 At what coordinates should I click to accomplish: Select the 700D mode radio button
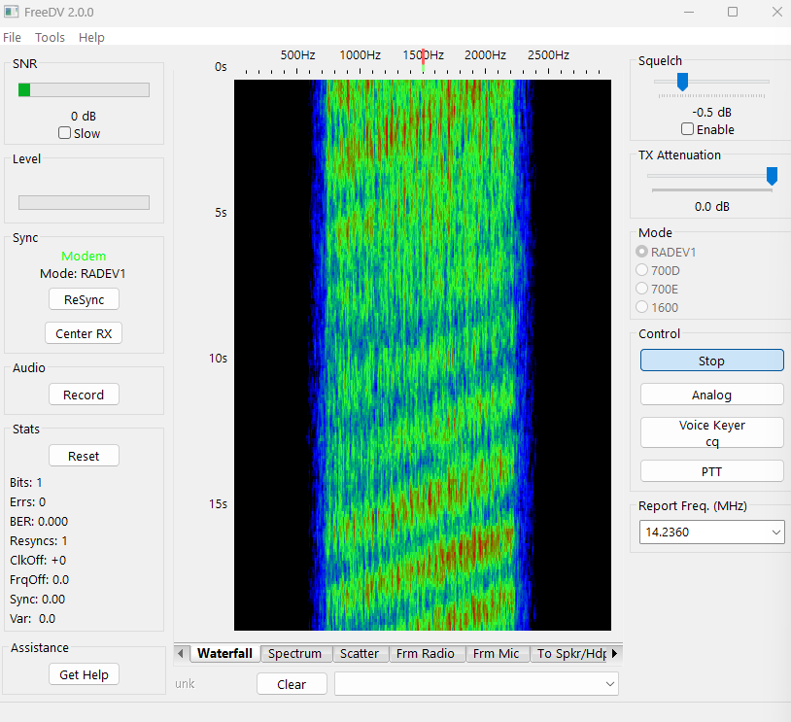[x=642, y=270]
